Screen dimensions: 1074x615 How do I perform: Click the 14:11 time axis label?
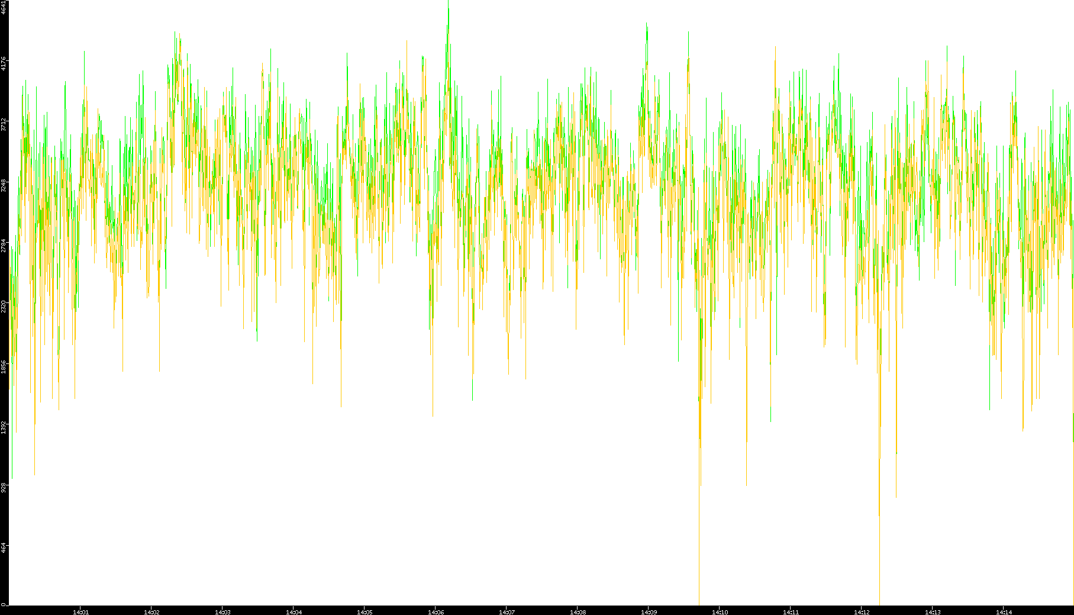(791, 612)
